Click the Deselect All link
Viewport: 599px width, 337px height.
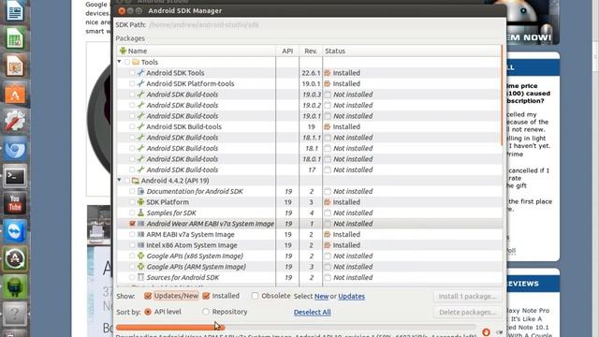312,312
